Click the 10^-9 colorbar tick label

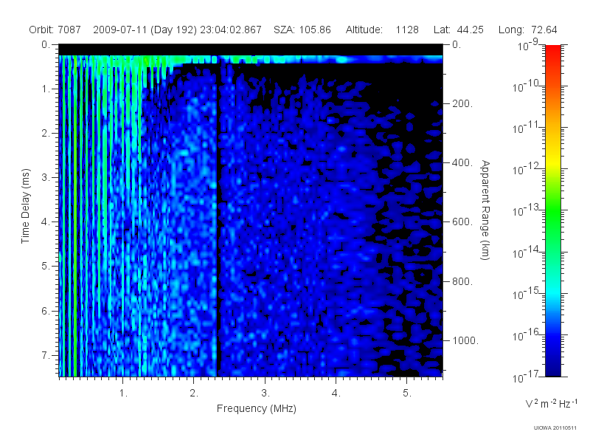click(528, 45)
